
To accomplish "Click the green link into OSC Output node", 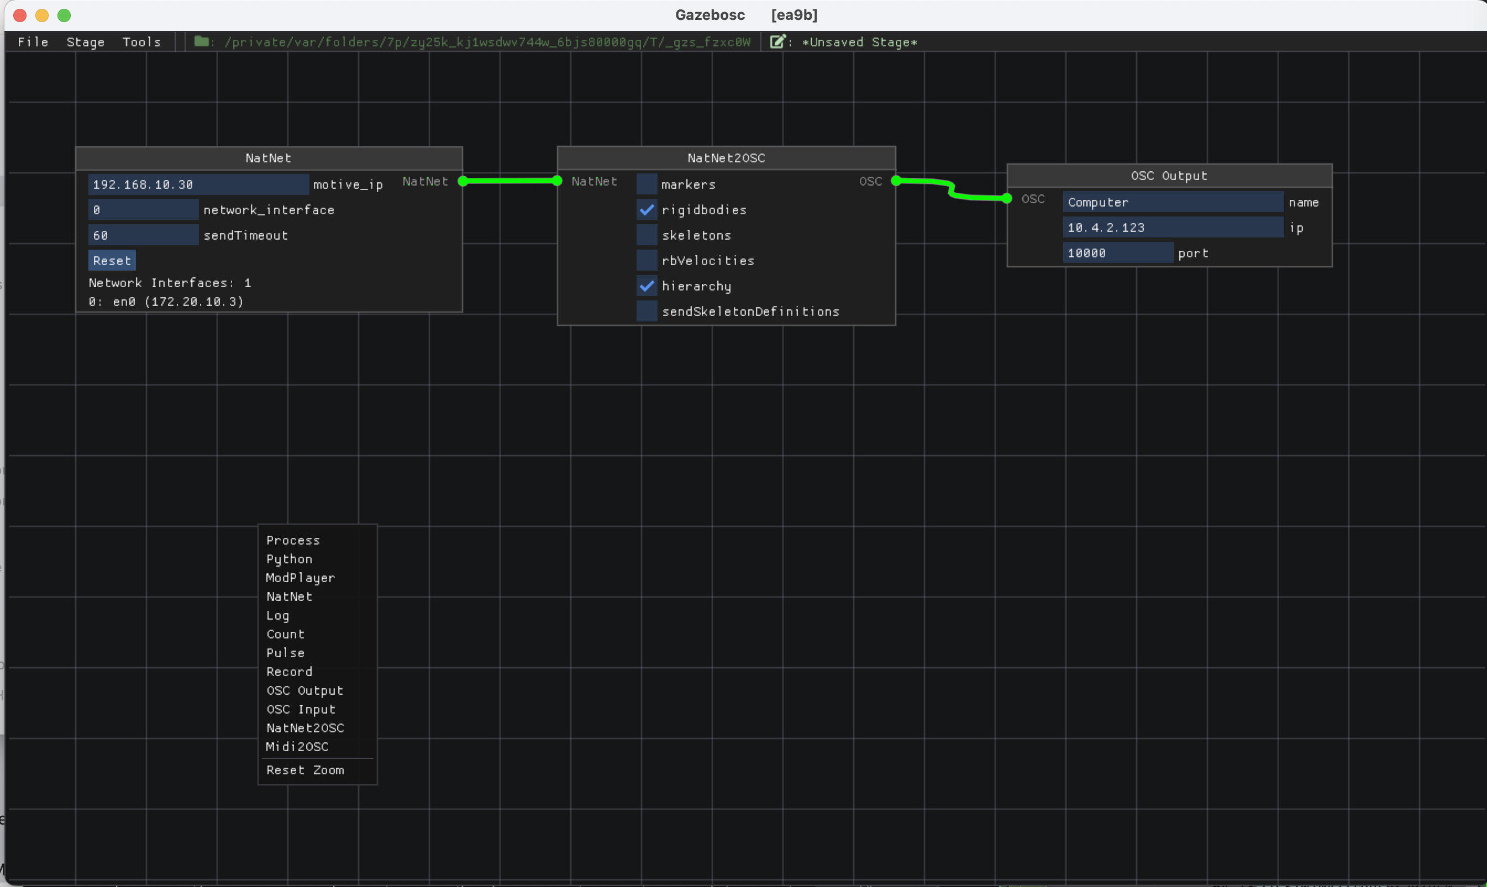I will [952, 190].
